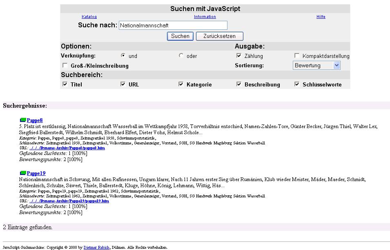Open the Katalog link
Screen dimensions: 390x250
pos(89,17)
